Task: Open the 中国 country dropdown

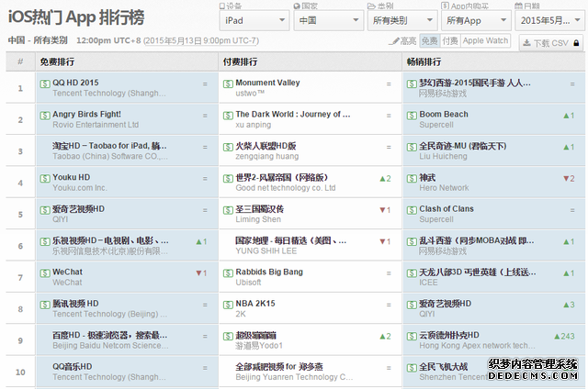Action: point(328,20)
